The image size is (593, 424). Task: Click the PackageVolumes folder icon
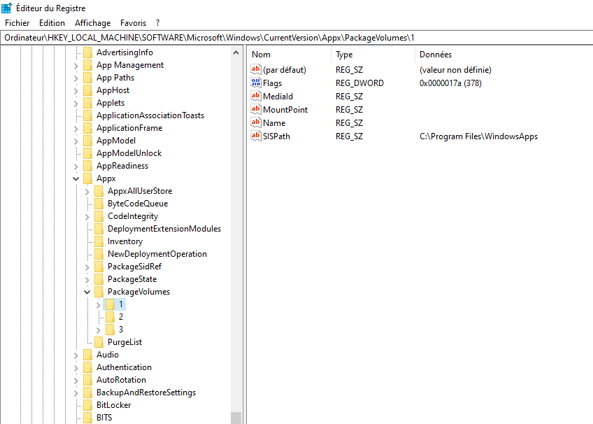(99, 292)
